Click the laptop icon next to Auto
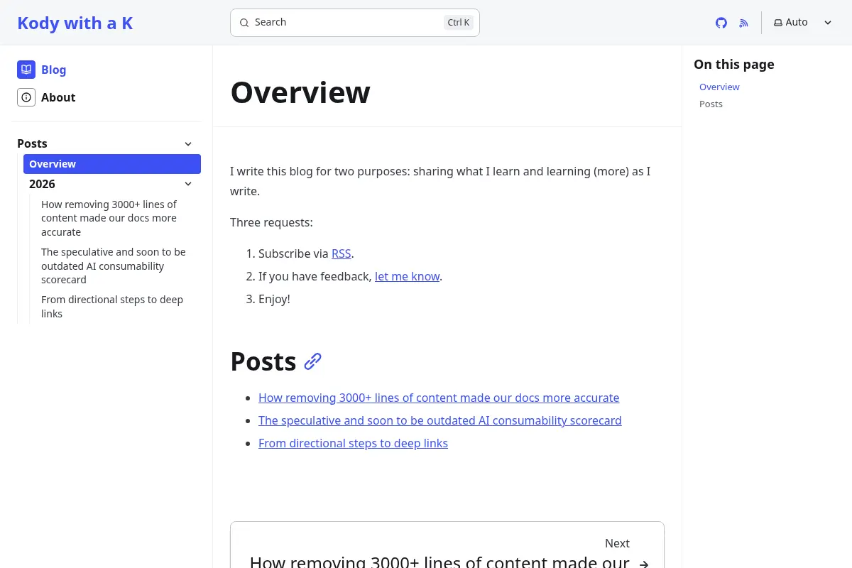 tap(778, 23)
